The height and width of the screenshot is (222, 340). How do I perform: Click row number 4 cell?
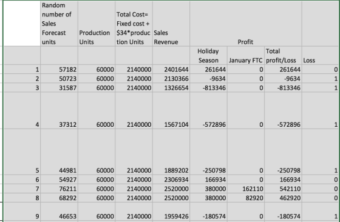tap(22, 110)
